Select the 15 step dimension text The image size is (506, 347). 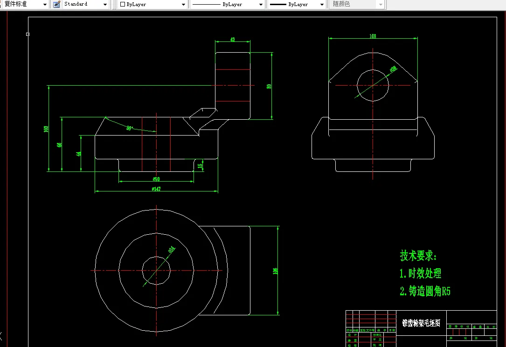click(200, 166)
